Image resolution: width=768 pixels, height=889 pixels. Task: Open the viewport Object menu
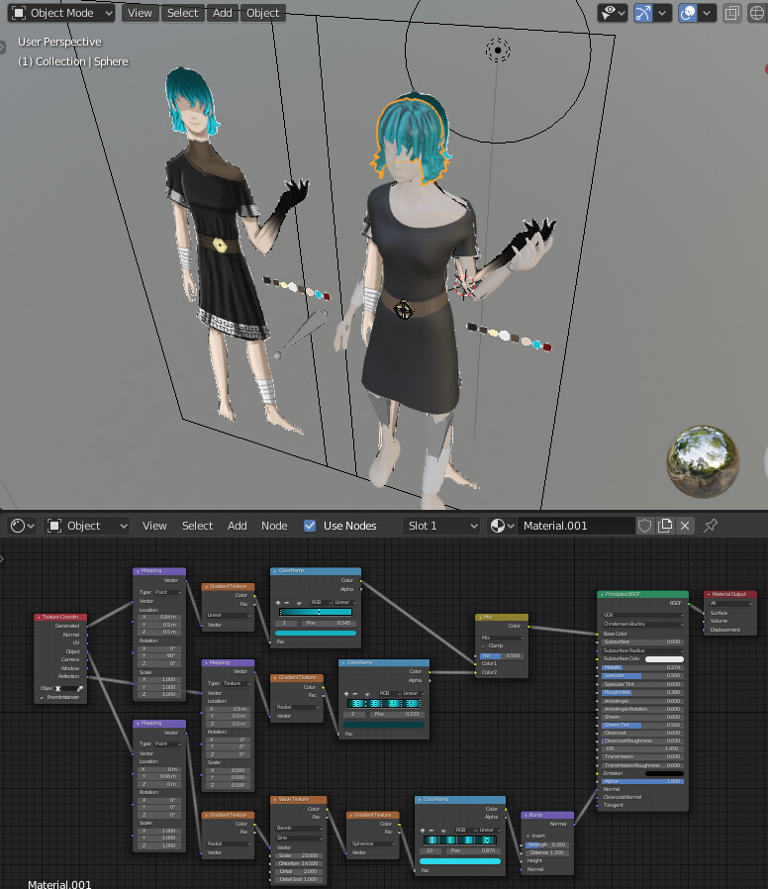(x=262, y=13)
